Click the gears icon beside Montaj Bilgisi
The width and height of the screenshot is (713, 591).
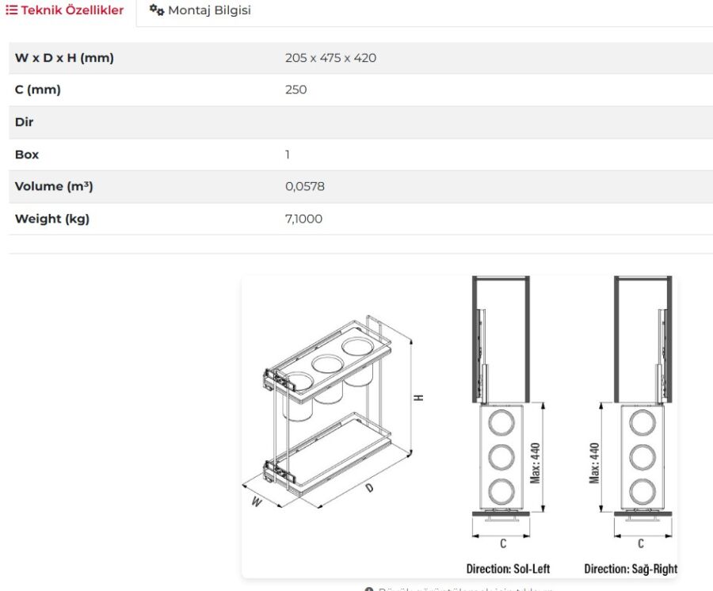156,10
